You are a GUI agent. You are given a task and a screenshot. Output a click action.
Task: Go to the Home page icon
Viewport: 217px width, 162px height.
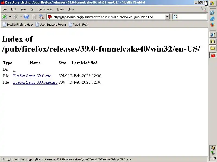pos(42,17)
